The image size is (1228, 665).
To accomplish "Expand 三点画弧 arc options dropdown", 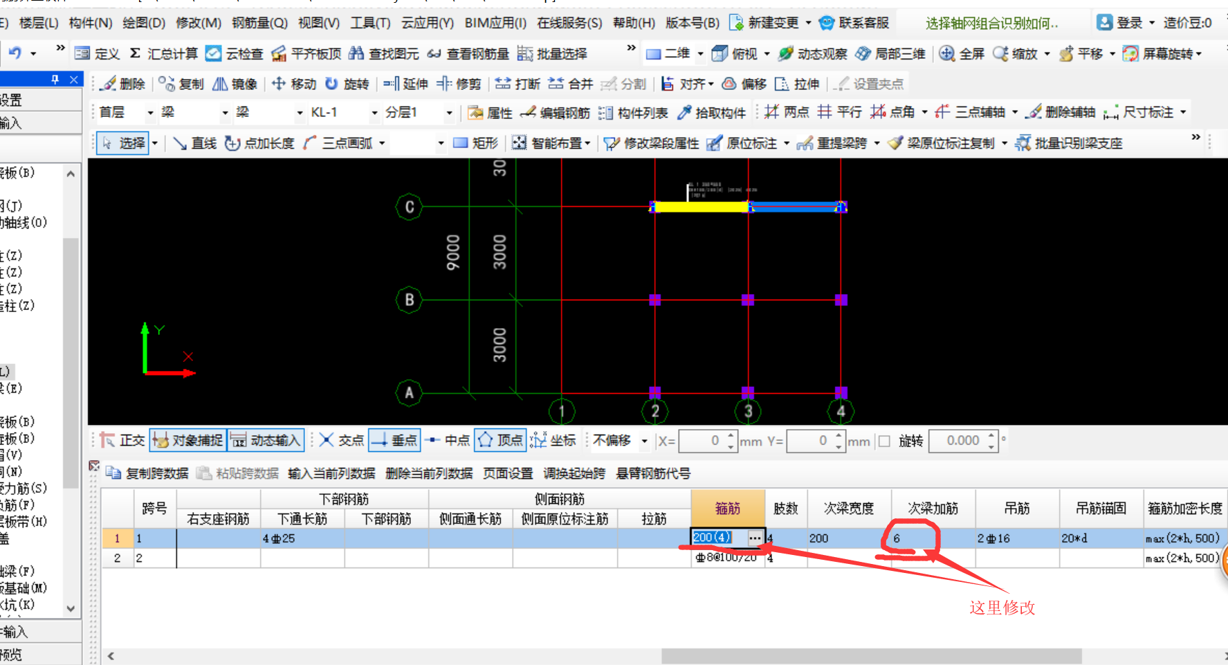I will 381,143.
